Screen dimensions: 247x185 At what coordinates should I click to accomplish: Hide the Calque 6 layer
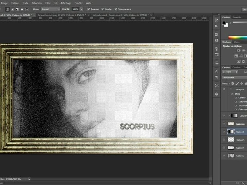pos(224,132)
